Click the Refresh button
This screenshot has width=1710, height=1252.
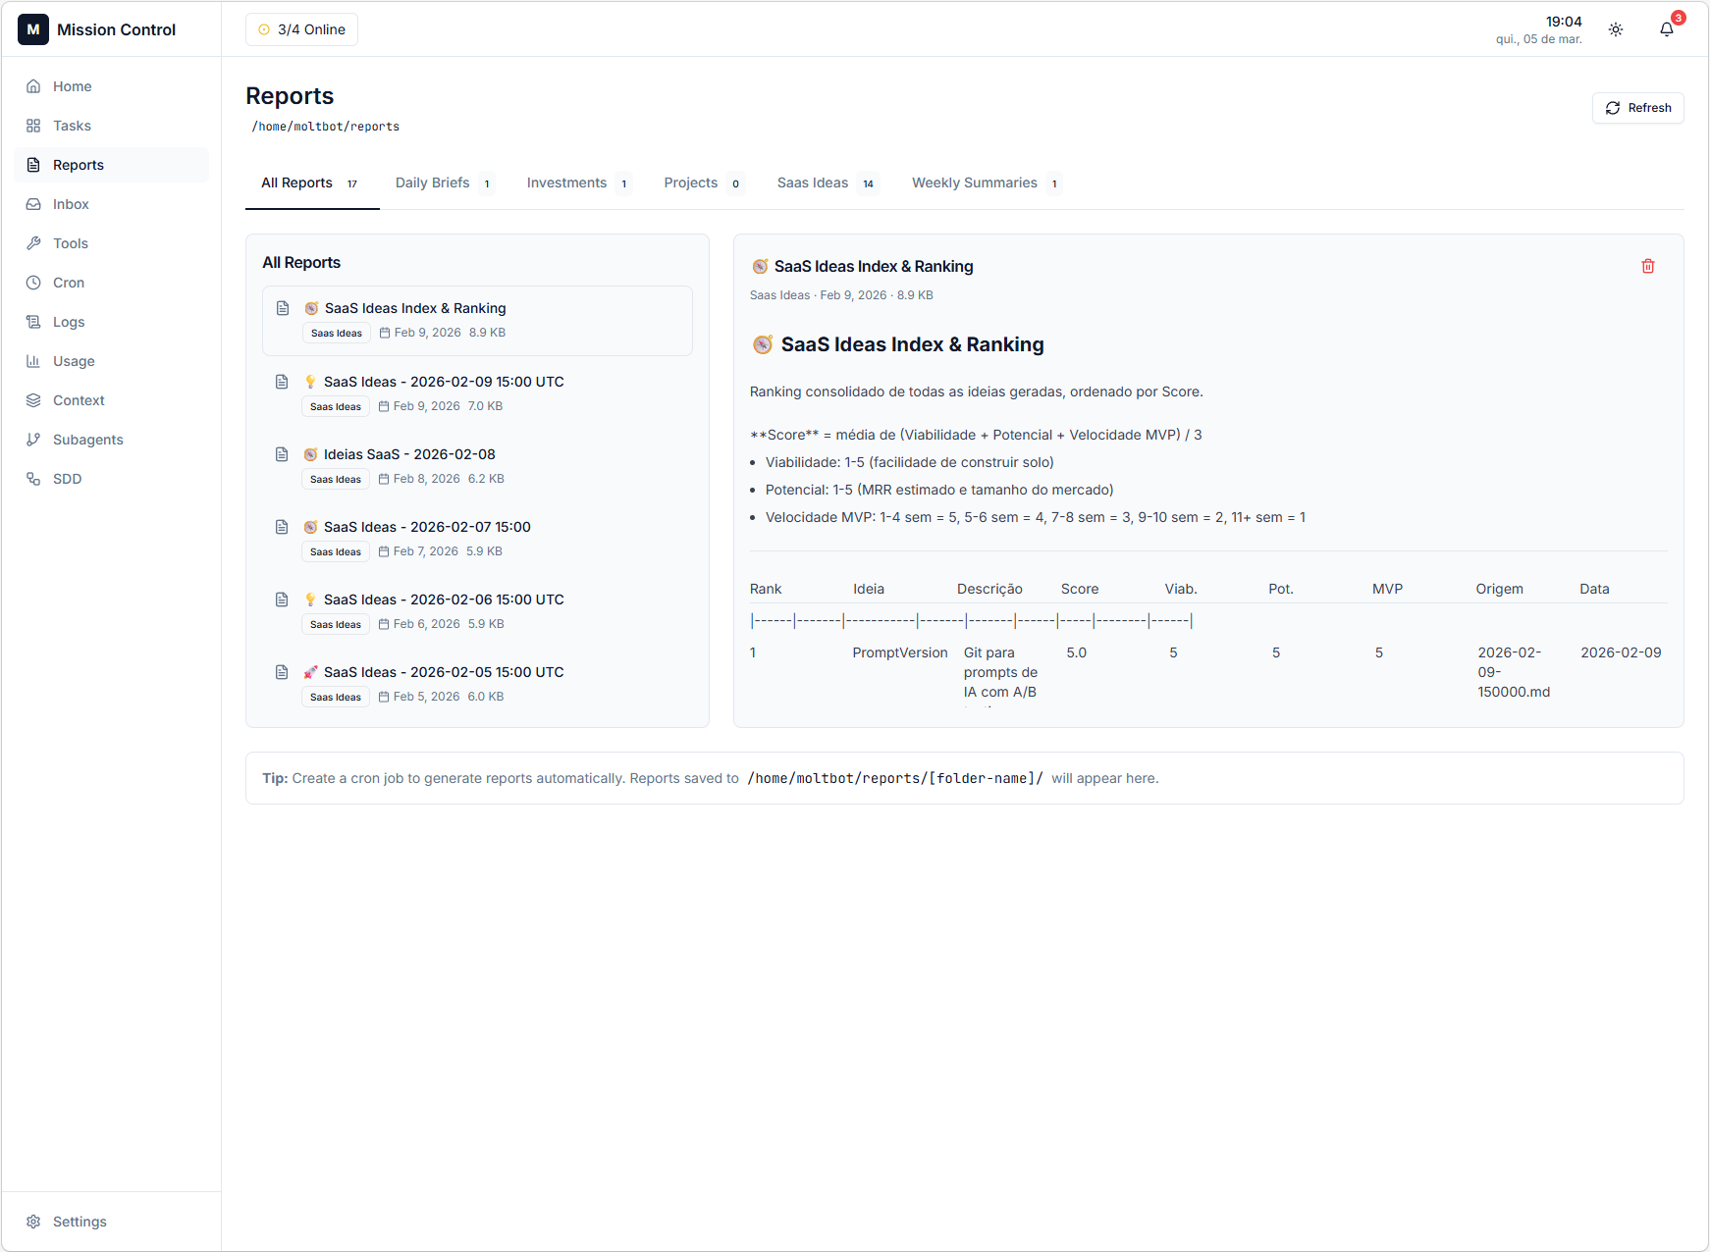[1637, 108]
